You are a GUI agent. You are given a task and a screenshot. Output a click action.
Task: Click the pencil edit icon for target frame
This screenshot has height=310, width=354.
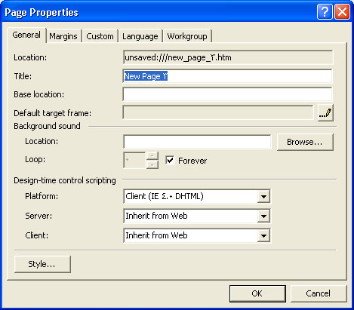[325, 113]
